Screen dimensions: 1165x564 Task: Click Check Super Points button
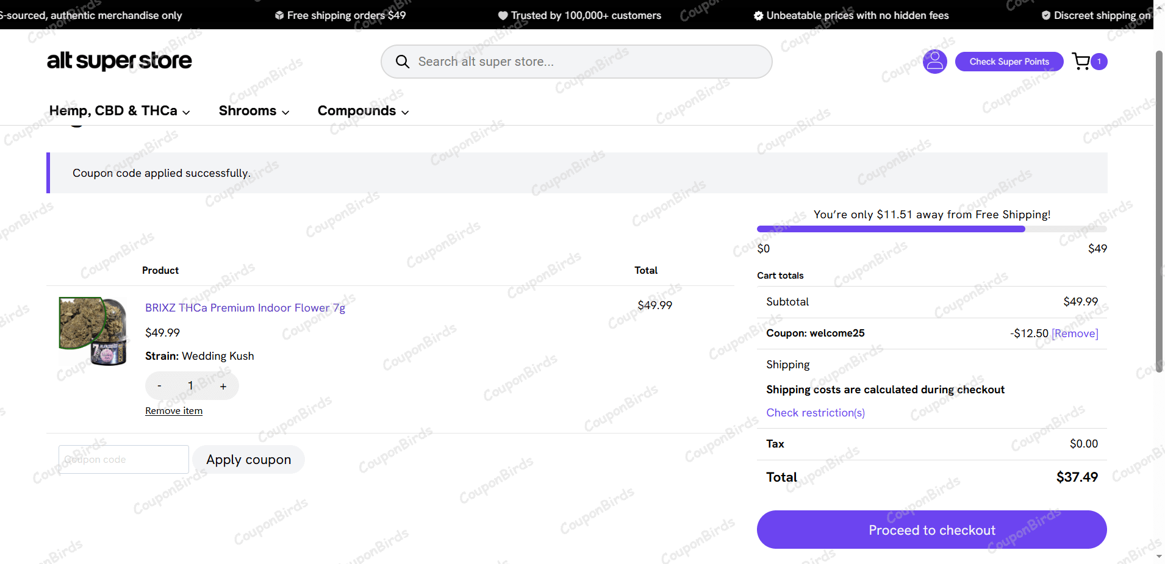(1009, 62)
